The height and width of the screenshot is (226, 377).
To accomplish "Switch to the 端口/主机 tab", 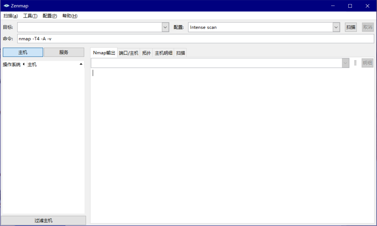I will click(x=128, y=53).
